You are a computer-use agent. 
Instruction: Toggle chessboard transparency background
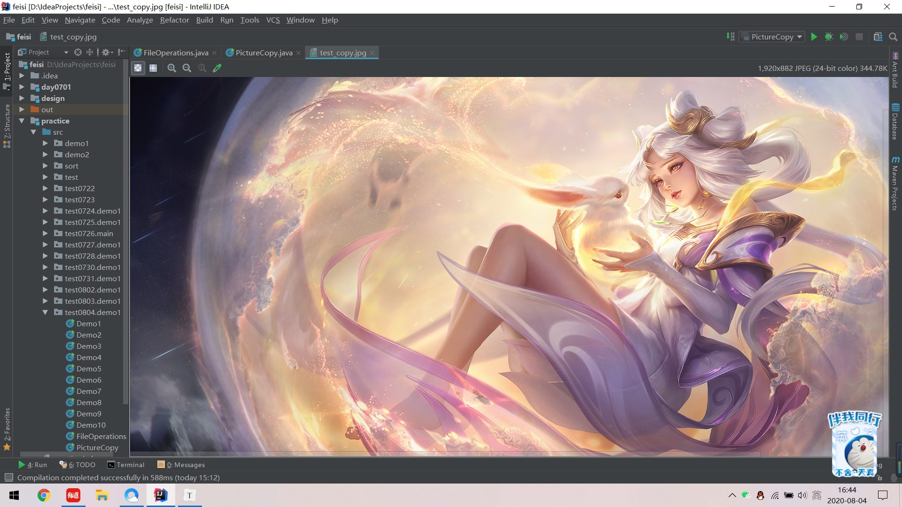(138, 68)
